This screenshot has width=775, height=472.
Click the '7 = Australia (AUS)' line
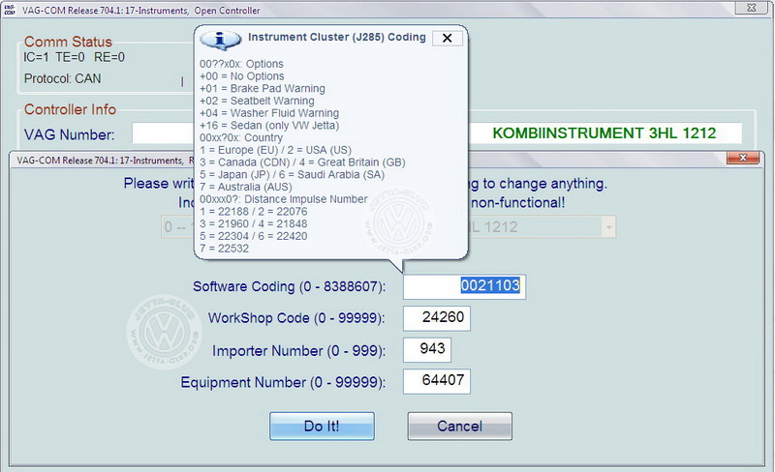[x=246, y=187]
